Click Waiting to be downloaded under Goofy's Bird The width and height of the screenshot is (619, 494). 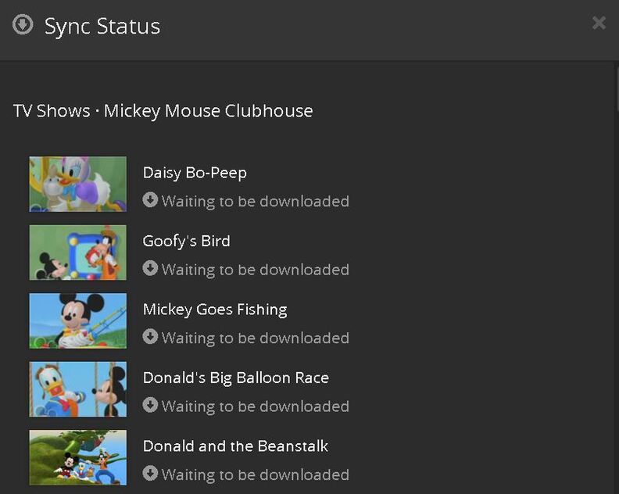(x=256, y=270)
